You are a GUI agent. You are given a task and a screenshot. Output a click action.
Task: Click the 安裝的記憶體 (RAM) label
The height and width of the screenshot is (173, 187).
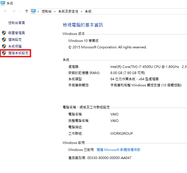(84, 73)
